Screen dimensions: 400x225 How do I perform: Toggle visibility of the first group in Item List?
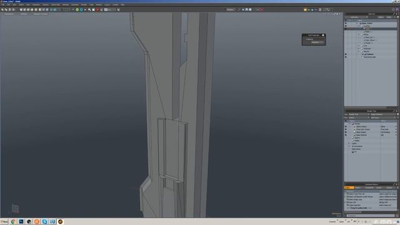pos(346,26)
